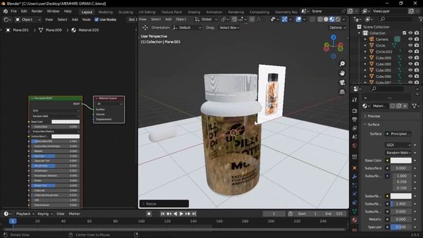Toggle the Collection exclude checkbox

coord(404,33)
